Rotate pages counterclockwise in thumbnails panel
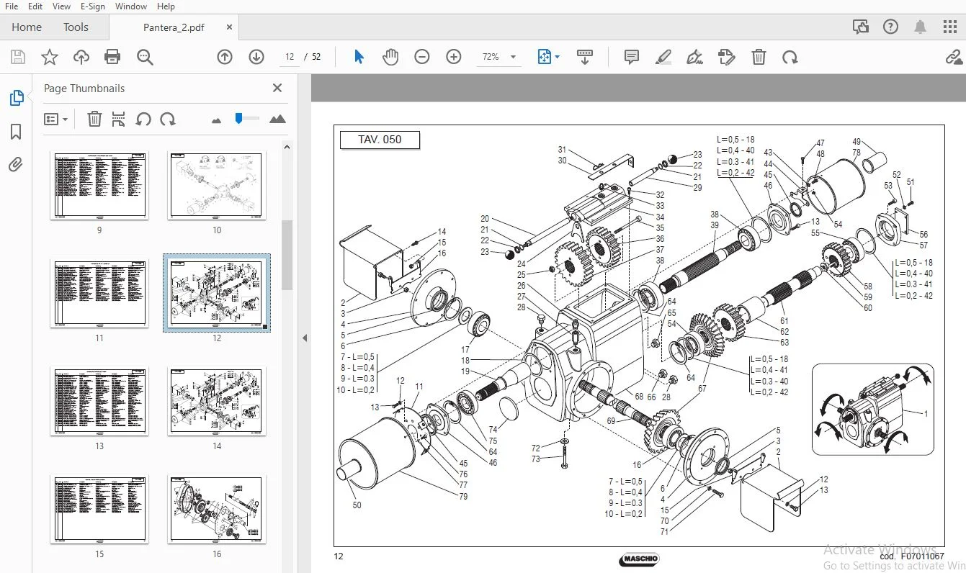The height and width of the screenshot is (573, 966). tap(143, 119)
